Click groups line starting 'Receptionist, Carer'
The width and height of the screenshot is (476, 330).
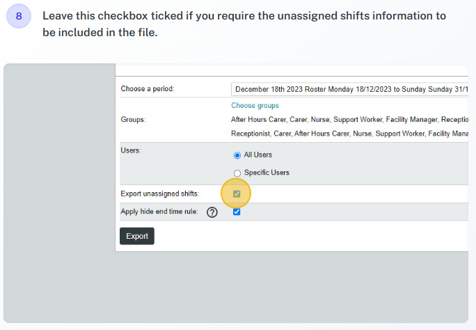pyautogui.click(x=349, y=134)
